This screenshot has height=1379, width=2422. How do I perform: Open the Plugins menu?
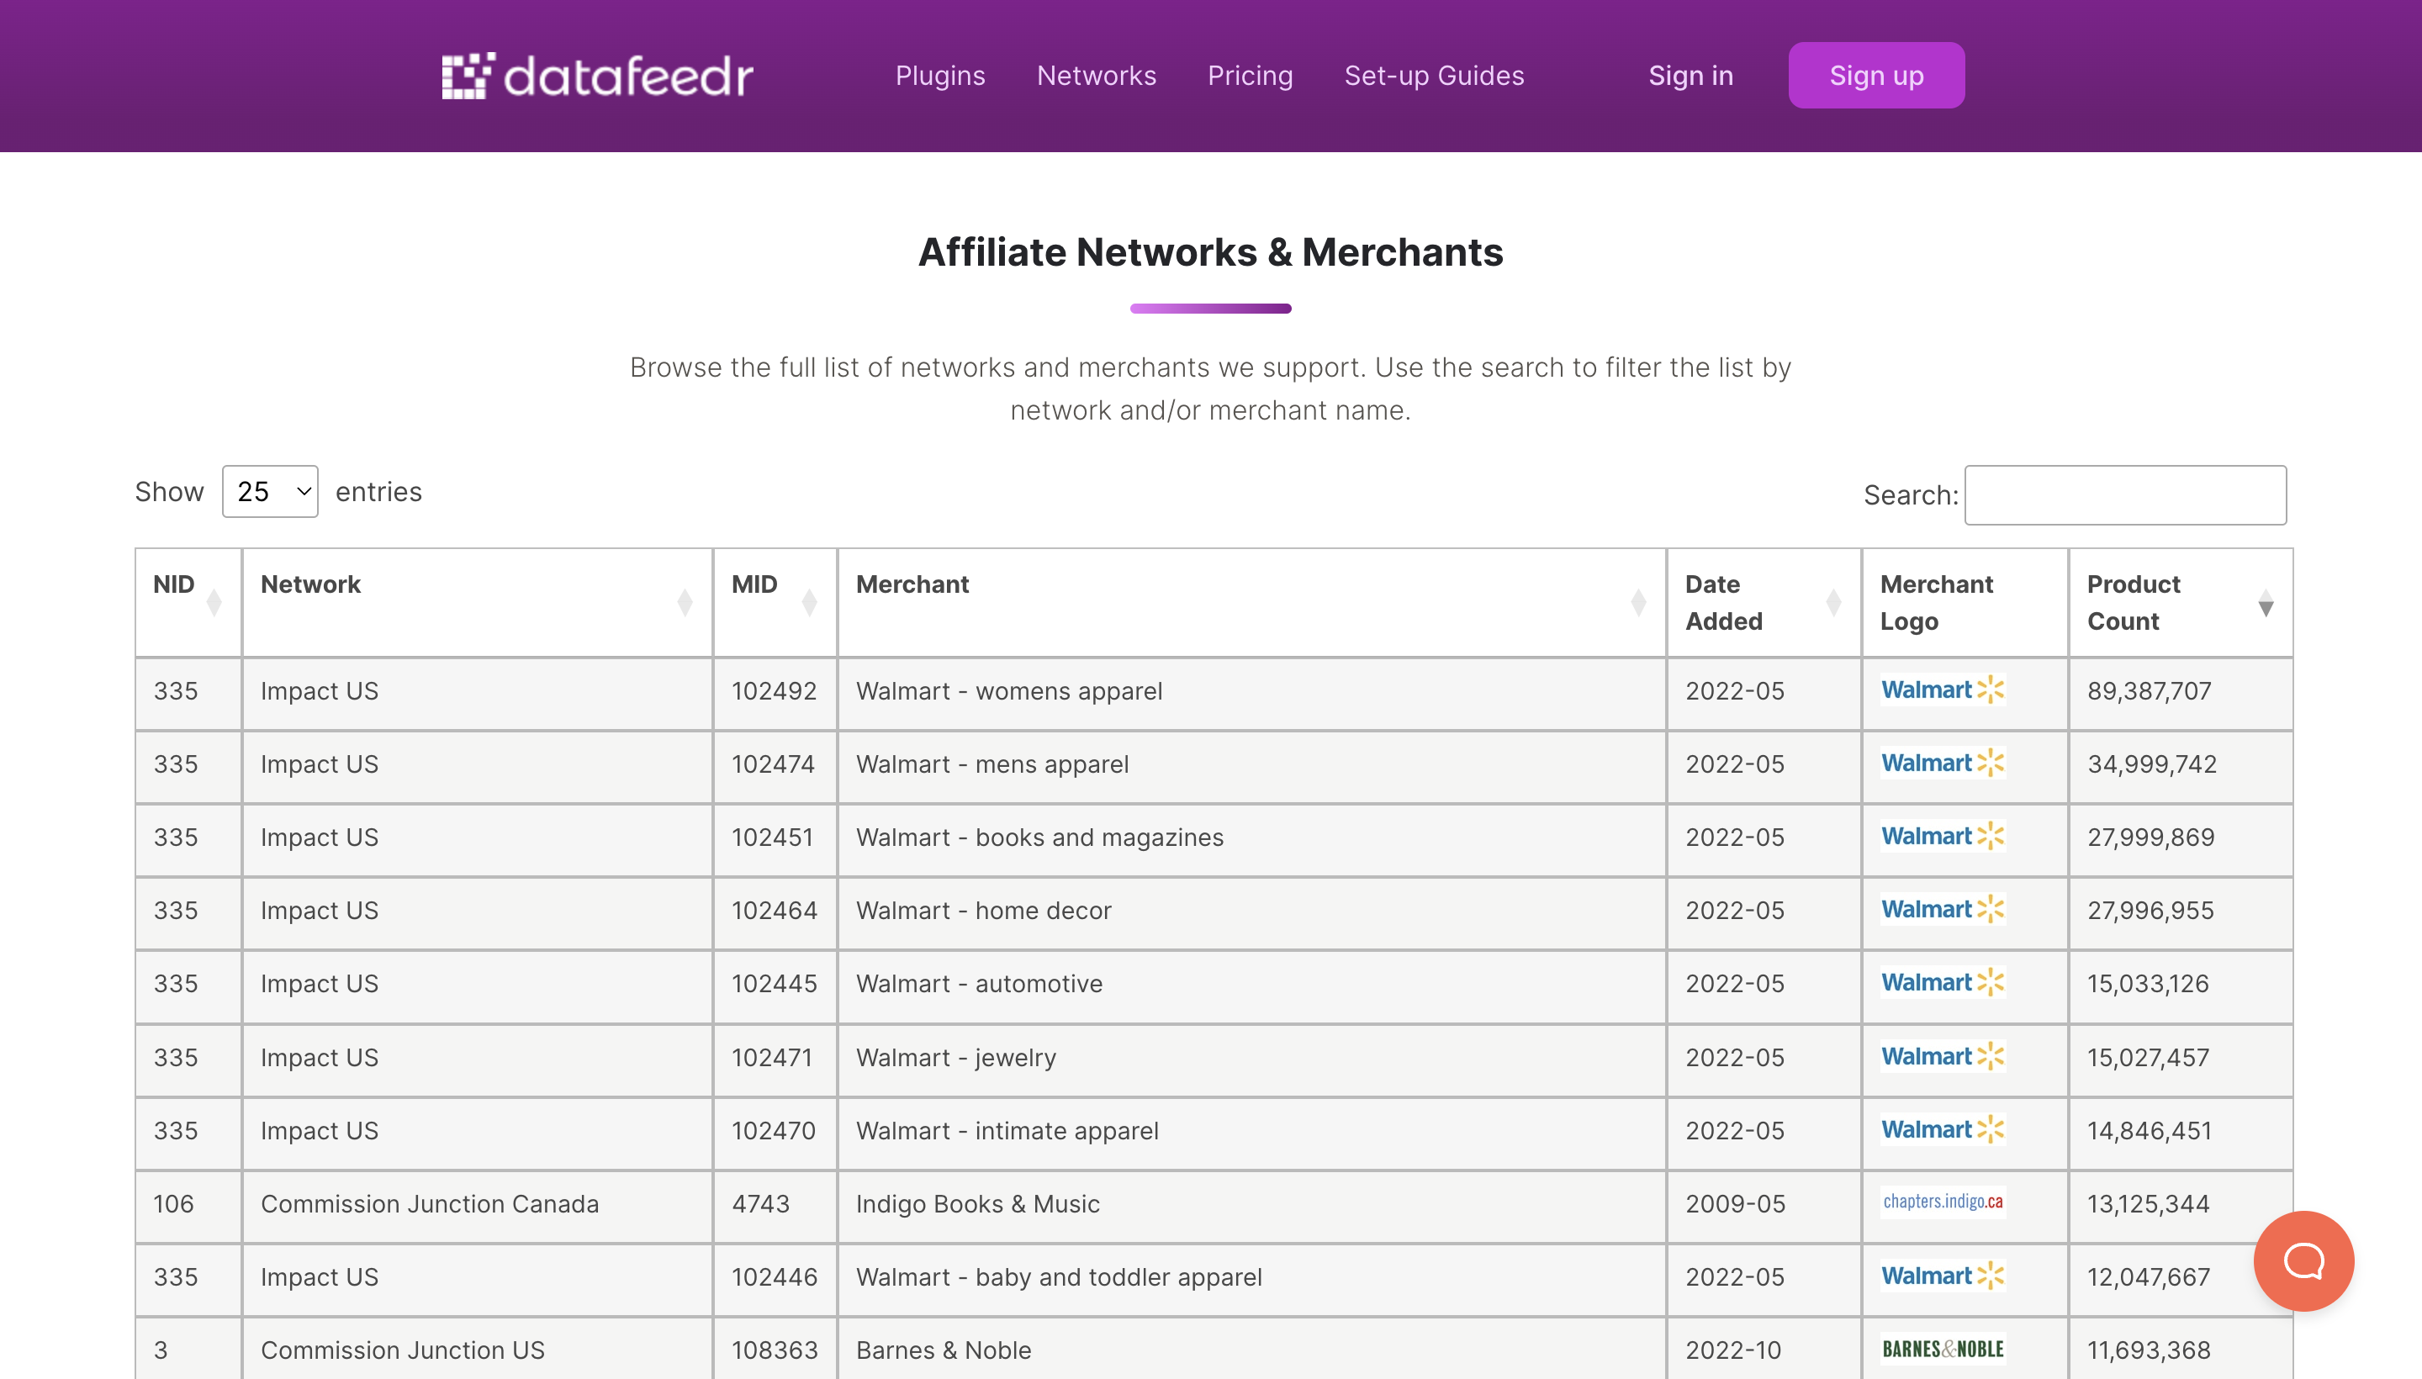click(x=939, y=76)
